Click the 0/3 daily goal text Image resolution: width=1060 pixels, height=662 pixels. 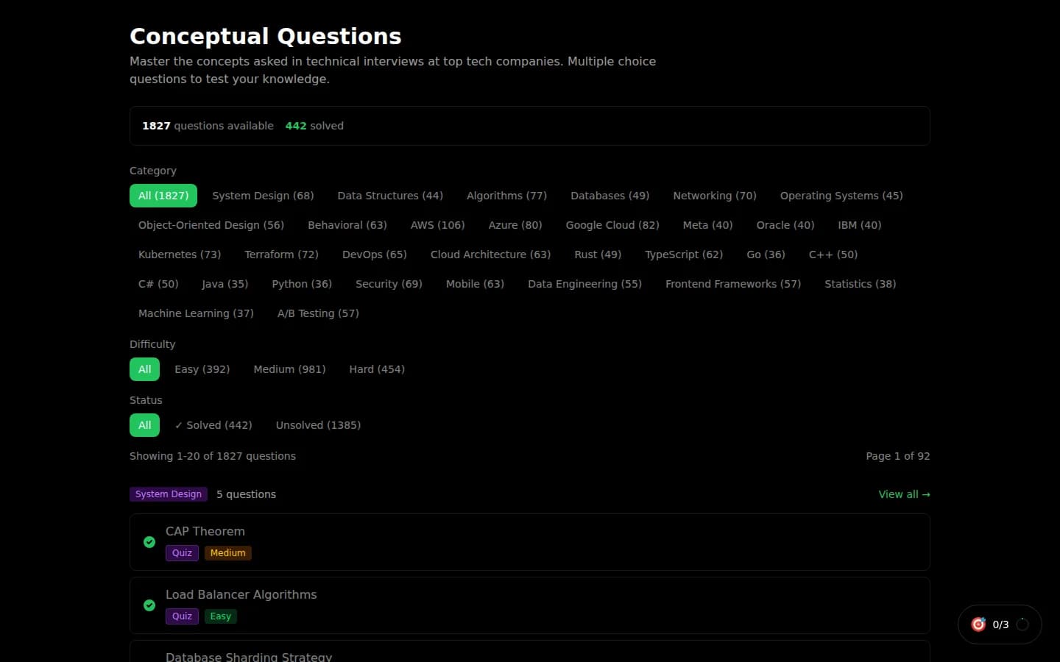[x=1000, y=624]
